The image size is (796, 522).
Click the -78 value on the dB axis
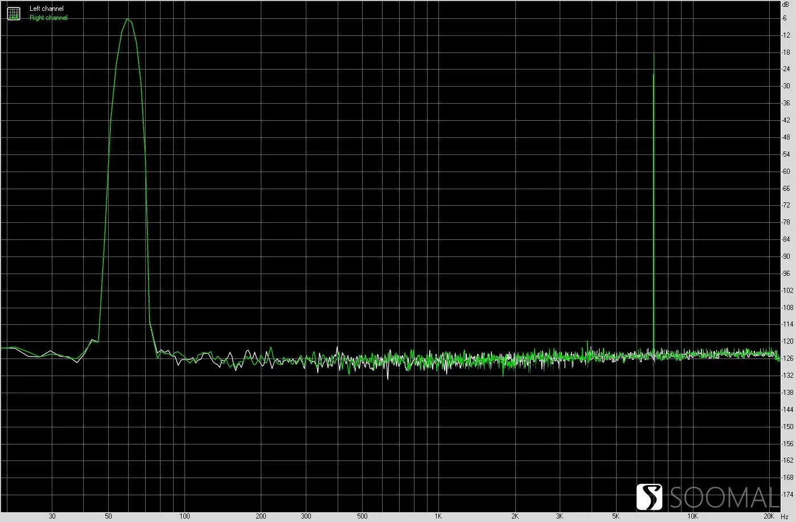pyautogui.click(x=786, y=223)
